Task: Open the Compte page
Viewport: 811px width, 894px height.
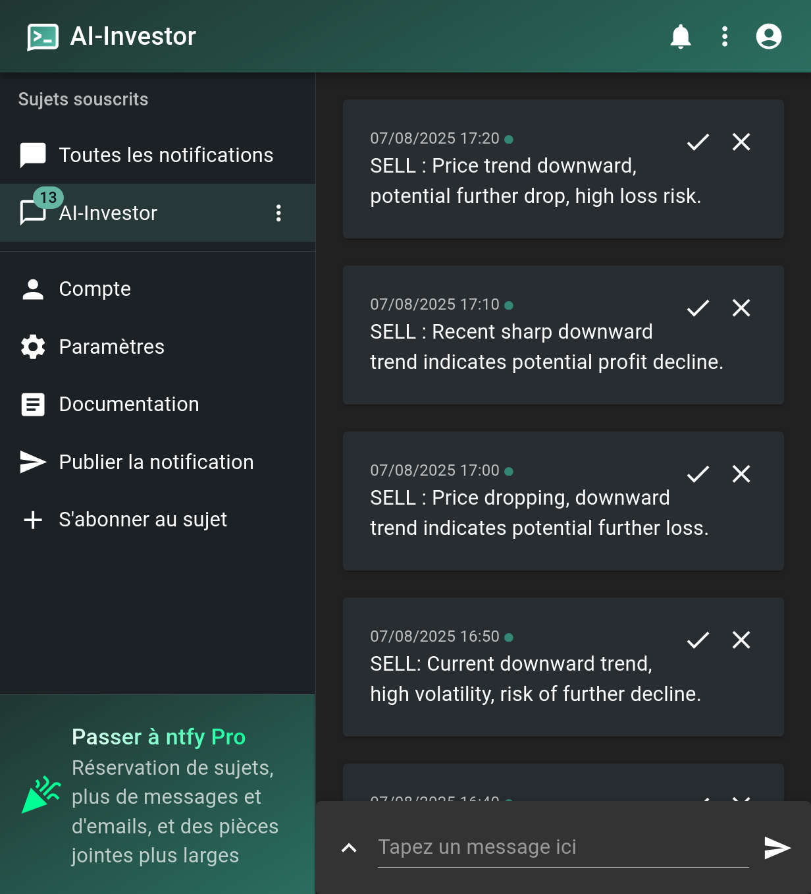Action: (95, 289)
